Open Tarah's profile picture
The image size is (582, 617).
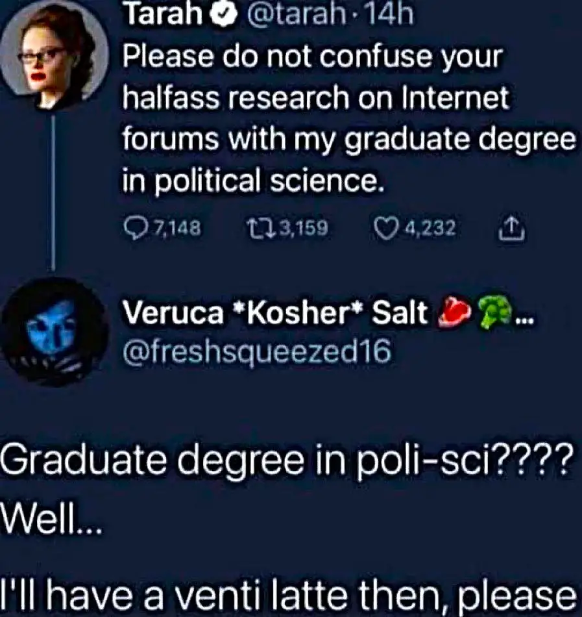point(53,56)
